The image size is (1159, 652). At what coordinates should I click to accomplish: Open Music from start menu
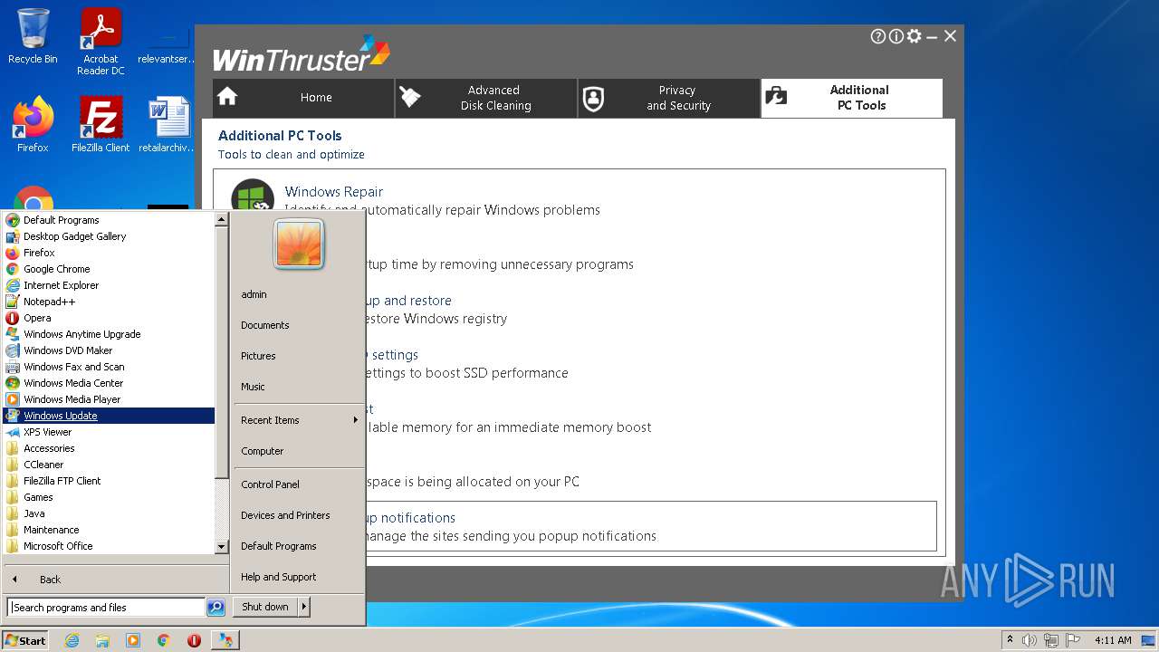click(299, 387)
